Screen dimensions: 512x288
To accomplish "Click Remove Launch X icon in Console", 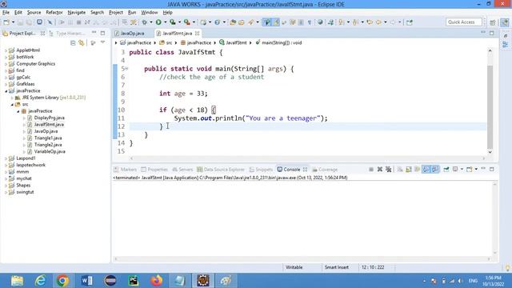I will [x=380, y=169].
